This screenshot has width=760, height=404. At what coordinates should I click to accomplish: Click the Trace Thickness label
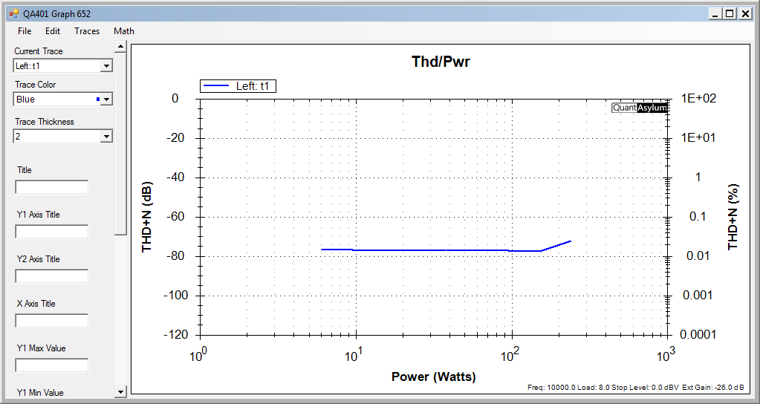tap(45, 122)
